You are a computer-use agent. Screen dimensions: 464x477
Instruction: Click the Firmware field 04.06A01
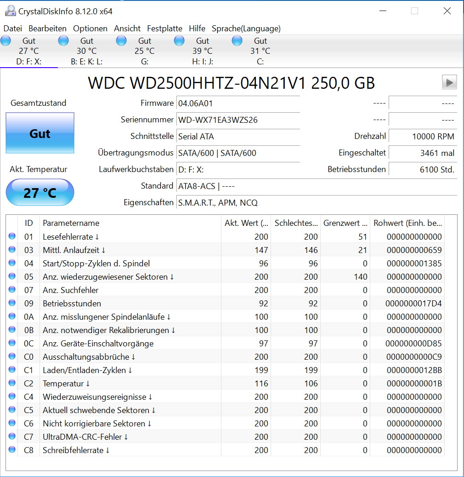(238, 103)
